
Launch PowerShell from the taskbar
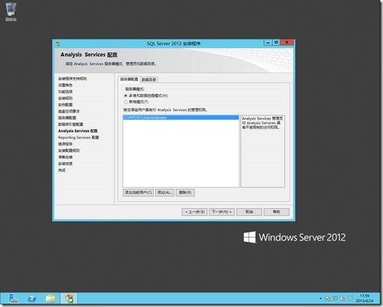(32, 298)
